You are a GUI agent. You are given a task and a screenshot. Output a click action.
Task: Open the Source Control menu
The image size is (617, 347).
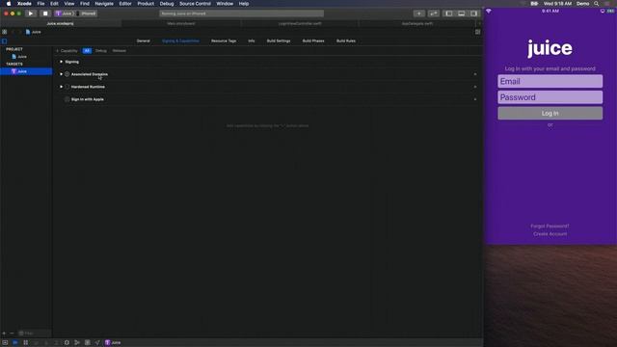click(x=195, y=4)
